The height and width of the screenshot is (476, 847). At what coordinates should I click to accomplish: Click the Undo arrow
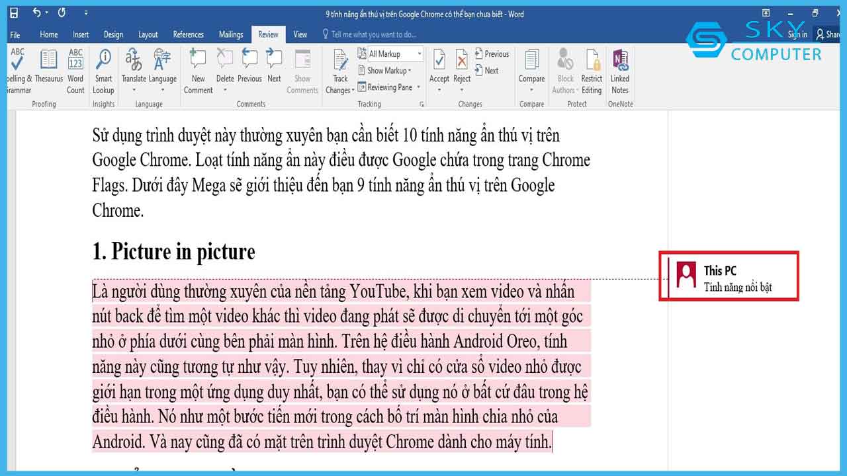[37, 13]
